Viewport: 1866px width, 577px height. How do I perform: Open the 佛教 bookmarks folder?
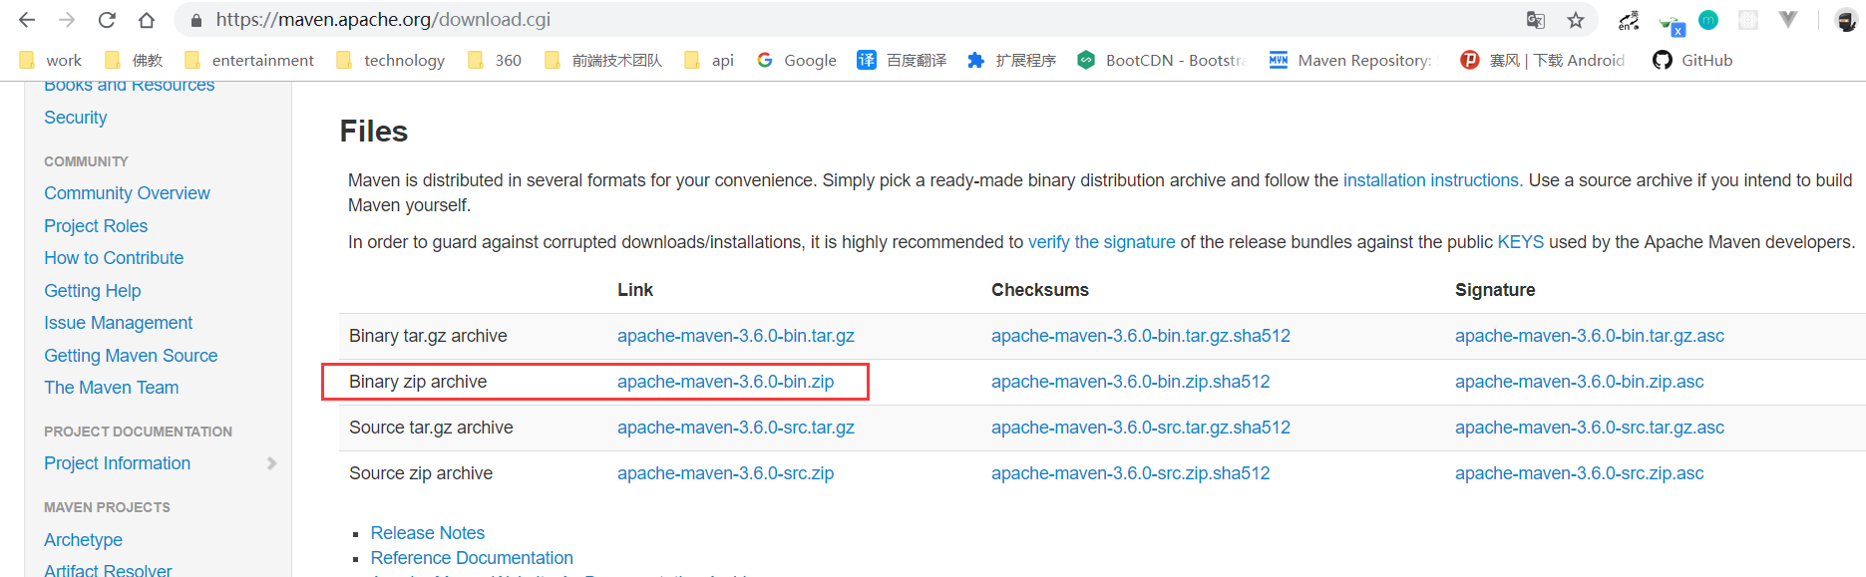(134, 60)
